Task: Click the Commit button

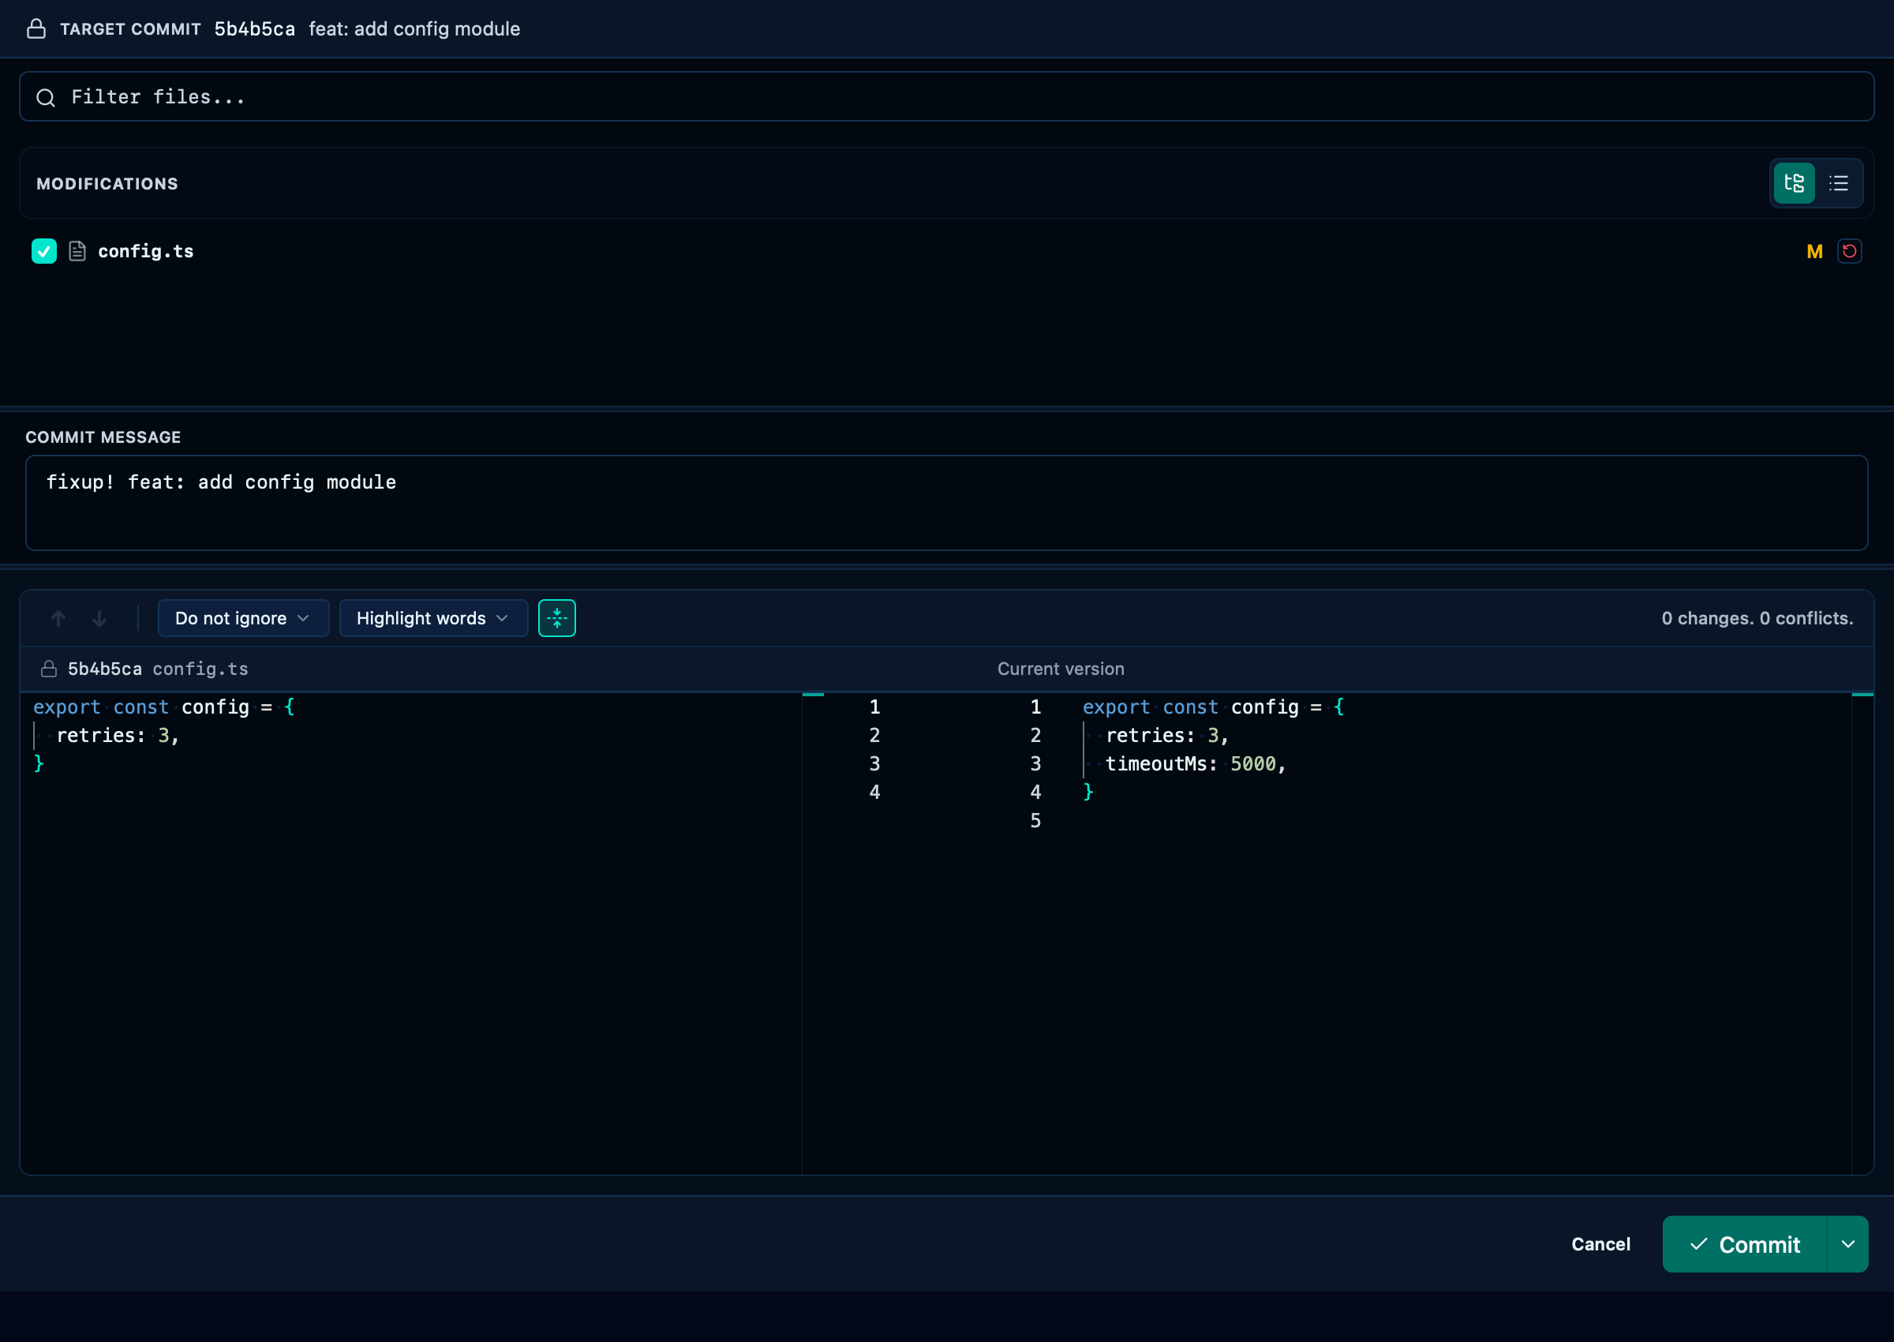Action: [x=1745, y=1243]
